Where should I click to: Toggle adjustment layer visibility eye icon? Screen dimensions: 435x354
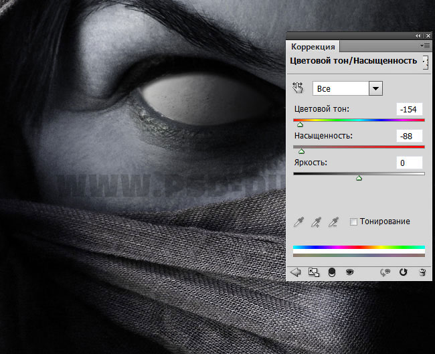click(x=349, y=272)
